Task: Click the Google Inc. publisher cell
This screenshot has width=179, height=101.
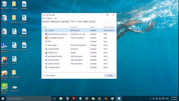Action: click(75, 49)
